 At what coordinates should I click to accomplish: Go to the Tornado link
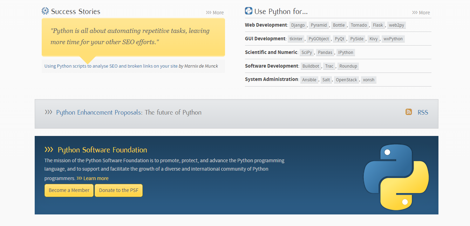point(359,25)
